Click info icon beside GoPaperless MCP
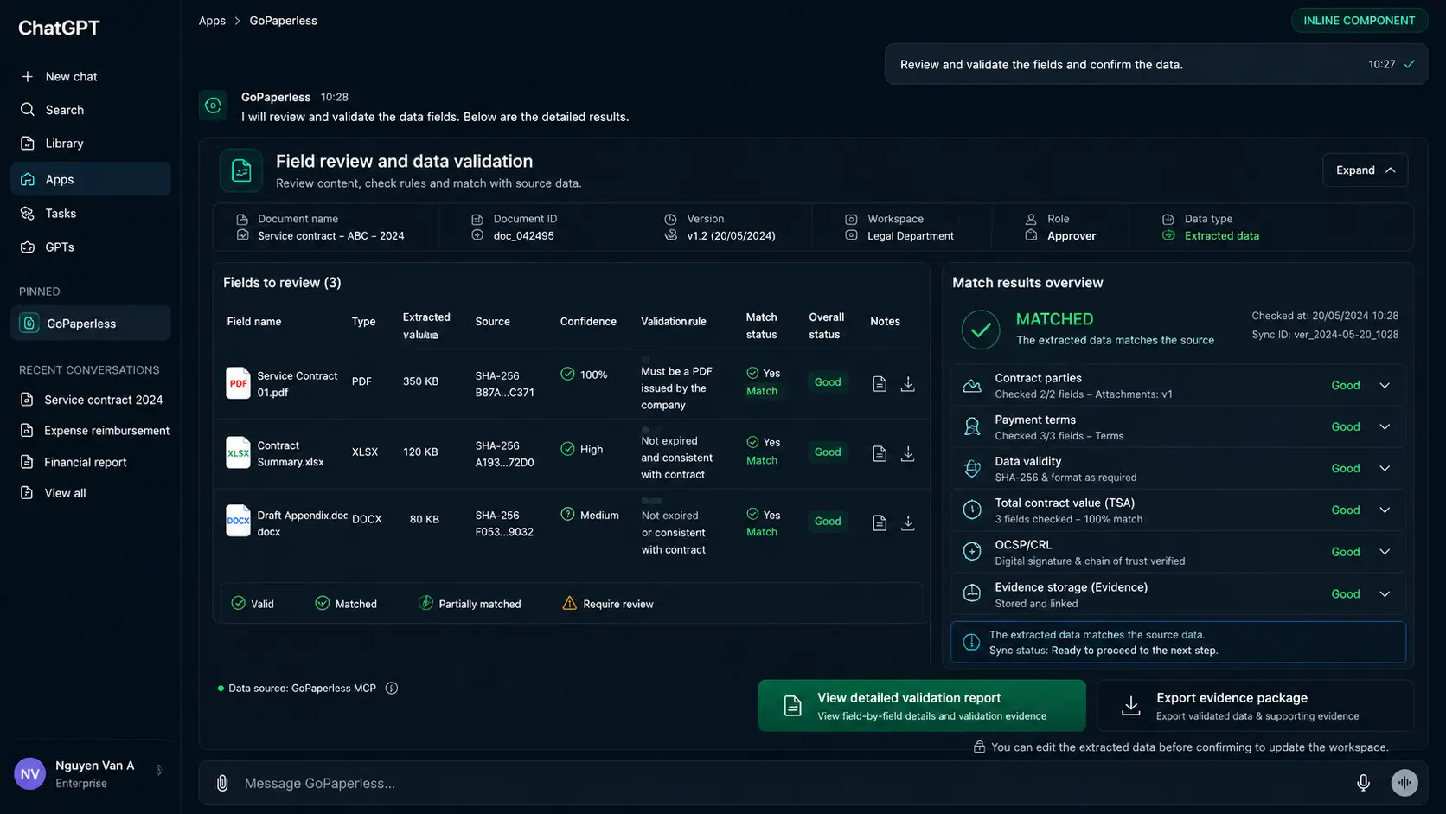Viewport: 1446px width, 814px height. click(392, 689)
